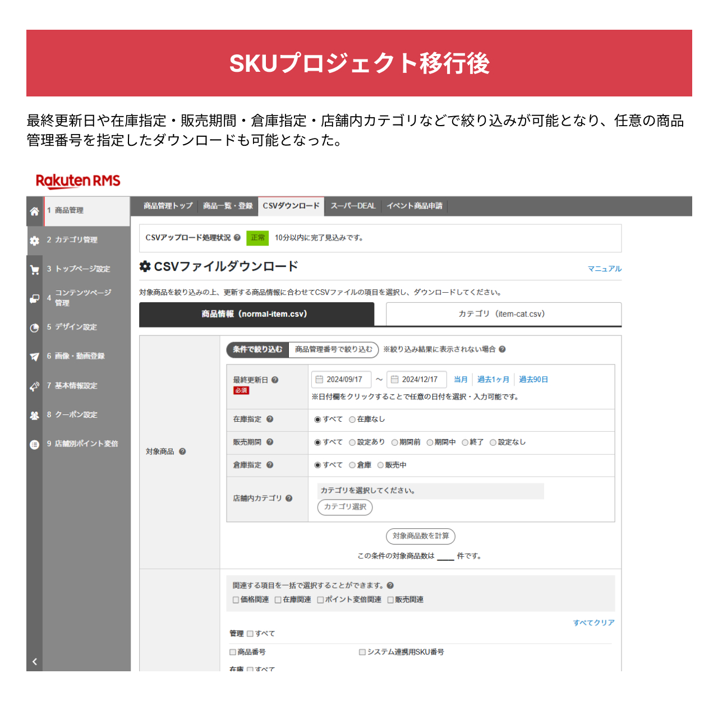
Task: Click the 画像・動画登録 paper plane icon
Action: [x=34, y=356]
